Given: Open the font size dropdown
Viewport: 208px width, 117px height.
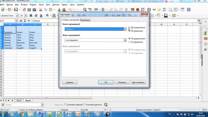Looking at the screenshot, I should 26,16.
